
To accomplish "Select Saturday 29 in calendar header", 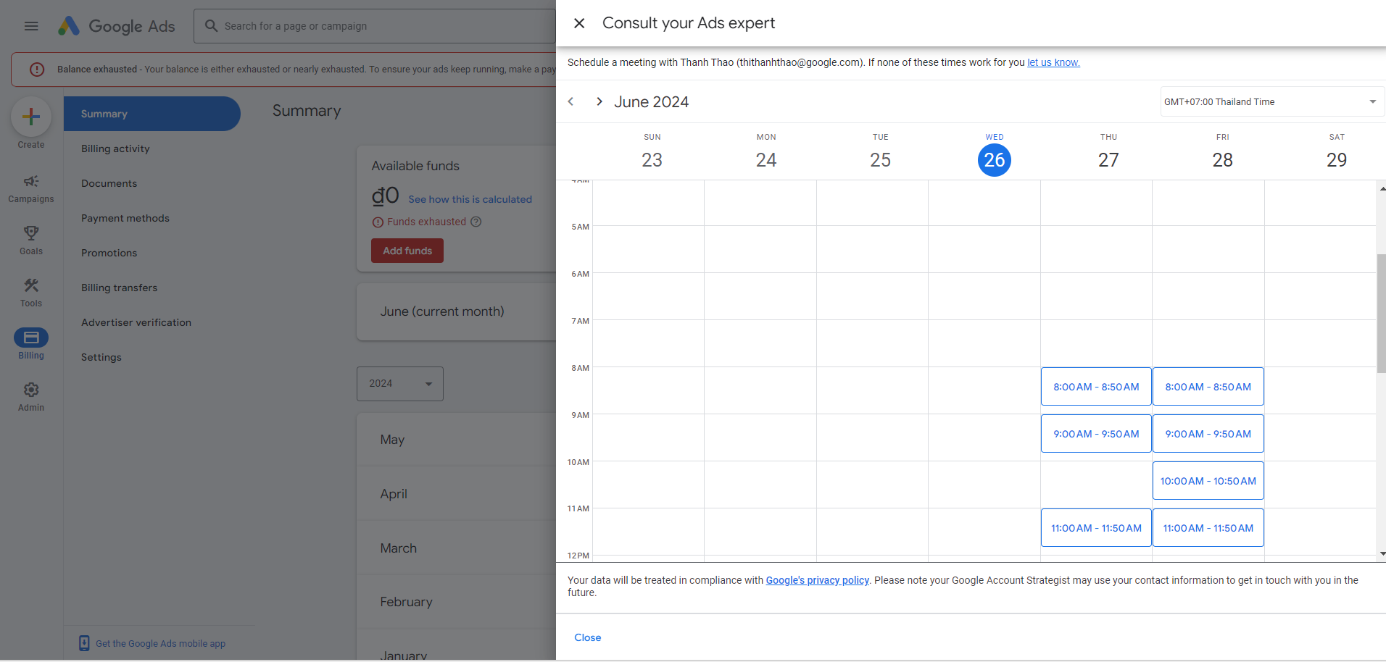I will coord(1337,159).
